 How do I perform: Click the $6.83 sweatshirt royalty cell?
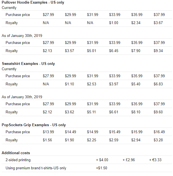pyautogui.click(x=158, y=84)
